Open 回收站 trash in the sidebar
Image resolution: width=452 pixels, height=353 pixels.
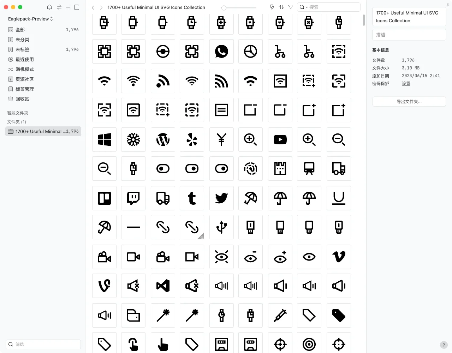click(43, 99)
